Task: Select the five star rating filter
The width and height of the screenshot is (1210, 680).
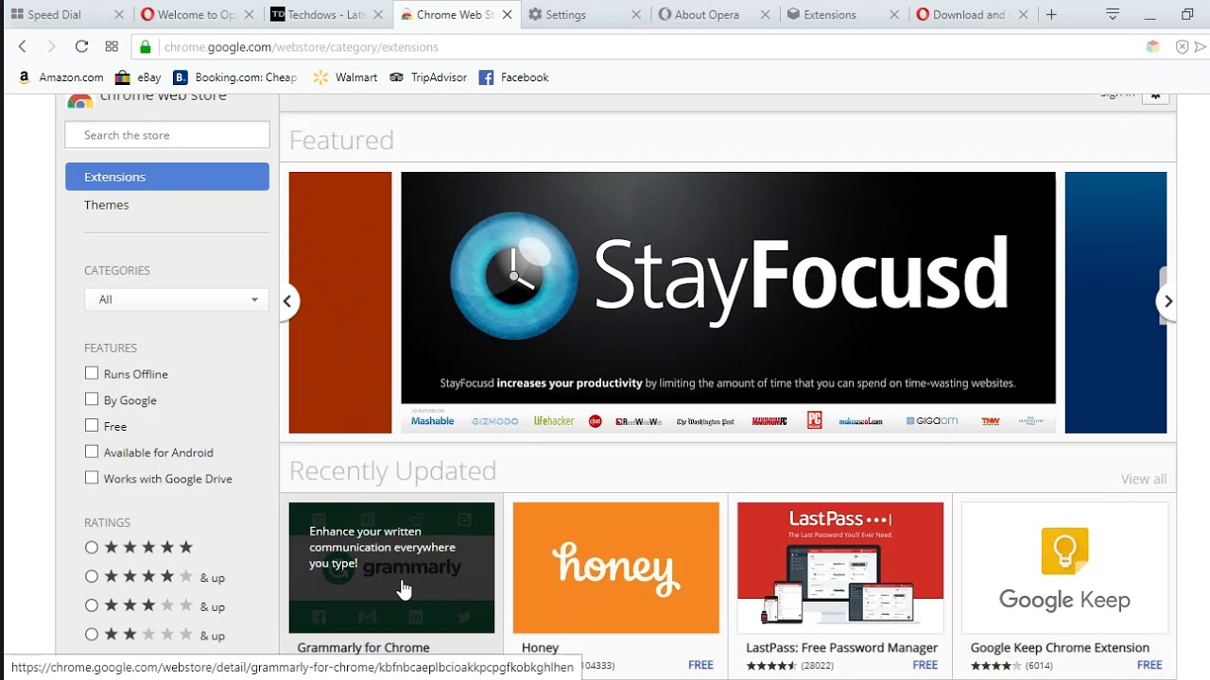Action: point(92,547)
